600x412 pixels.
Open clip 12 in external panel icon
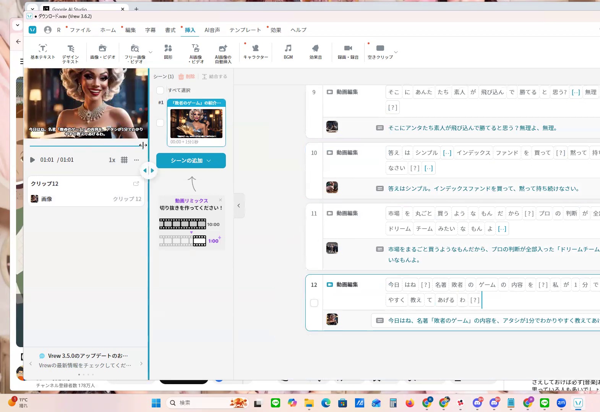pos(136,183)
